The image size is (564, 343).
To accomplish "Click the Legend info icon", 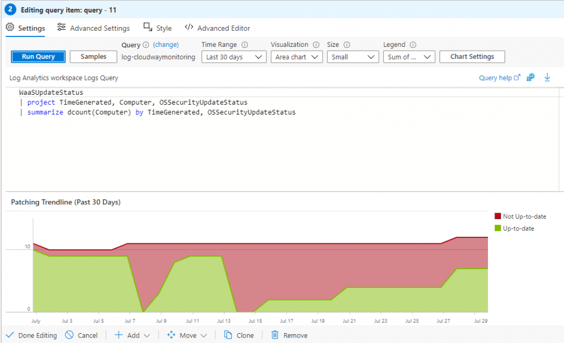I will [x=413, y=45].
